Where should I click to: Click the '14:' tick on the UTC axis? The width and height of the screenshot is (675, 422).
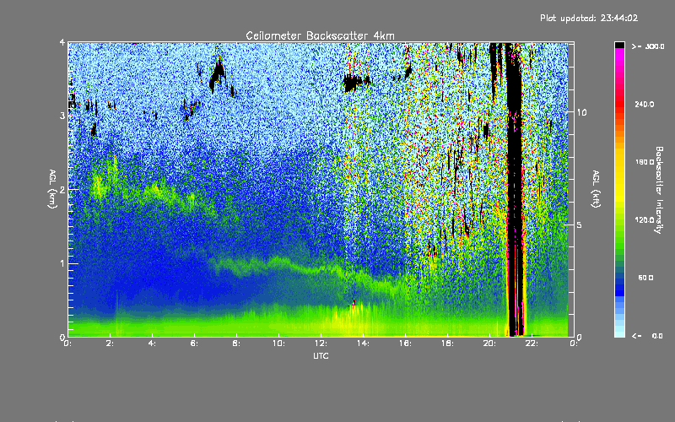(x=363, y=344)
